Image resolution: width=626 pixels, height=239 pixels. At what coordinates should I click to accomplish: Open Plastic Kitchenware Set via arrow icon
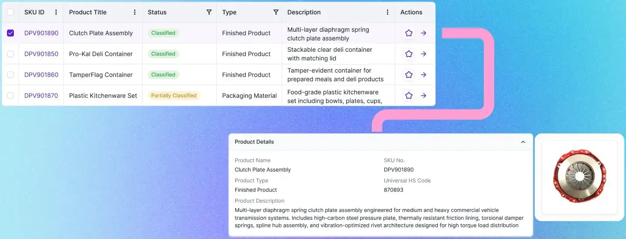424,96
